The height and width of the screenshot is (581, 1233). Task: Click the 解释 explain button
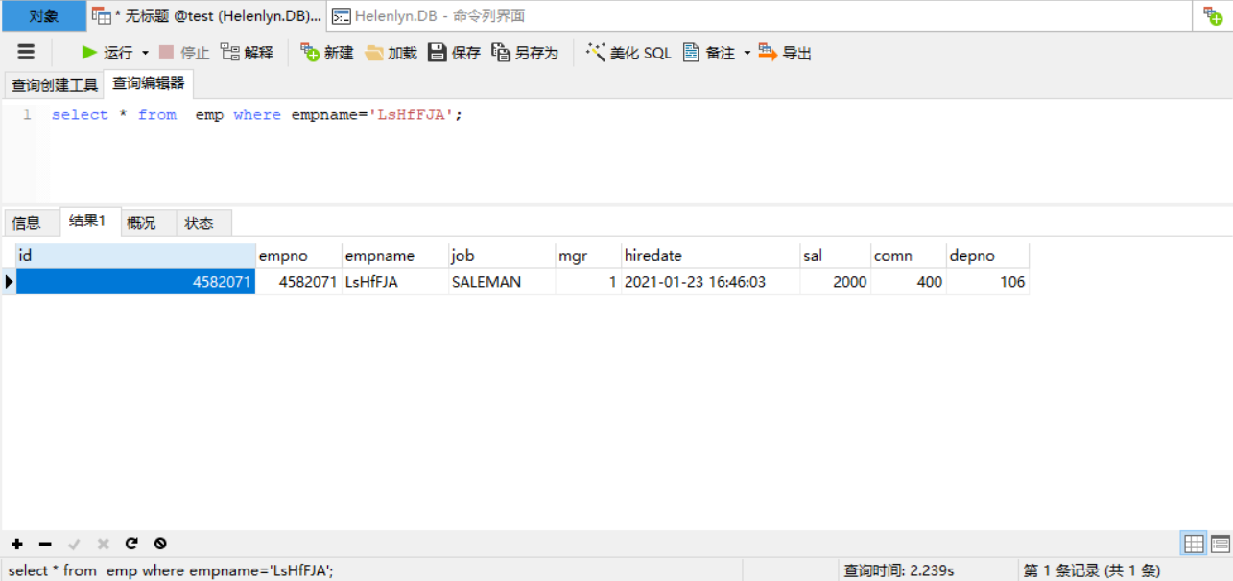click(247, 53)
